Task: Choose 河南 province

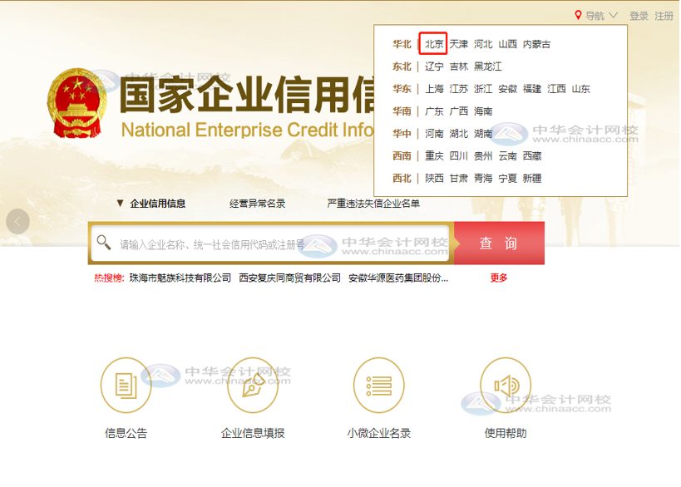Action: tap(434, 134)
